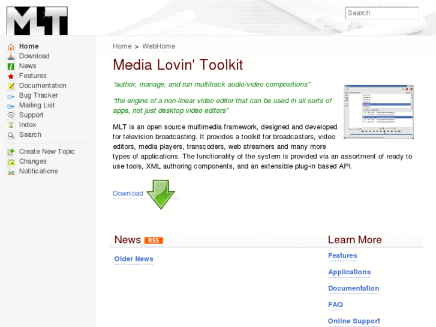
Task: Click the orange house Home icon
Action: pos(11,46)
